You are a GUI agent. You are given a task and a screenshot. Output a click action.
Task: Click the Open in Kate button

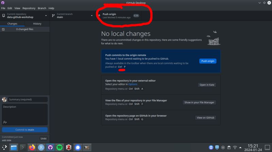pos(207,85)
